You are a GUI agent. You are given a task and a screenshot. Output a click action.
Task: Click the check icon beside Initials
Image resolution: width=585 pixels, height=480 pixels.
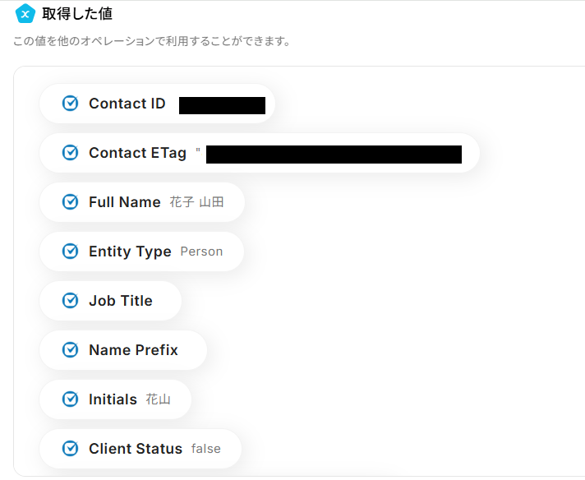click(71, 399)
